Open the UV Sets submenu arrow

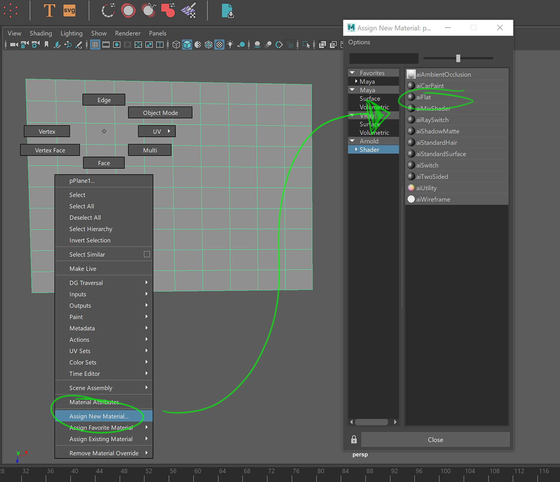click(146, 351)
